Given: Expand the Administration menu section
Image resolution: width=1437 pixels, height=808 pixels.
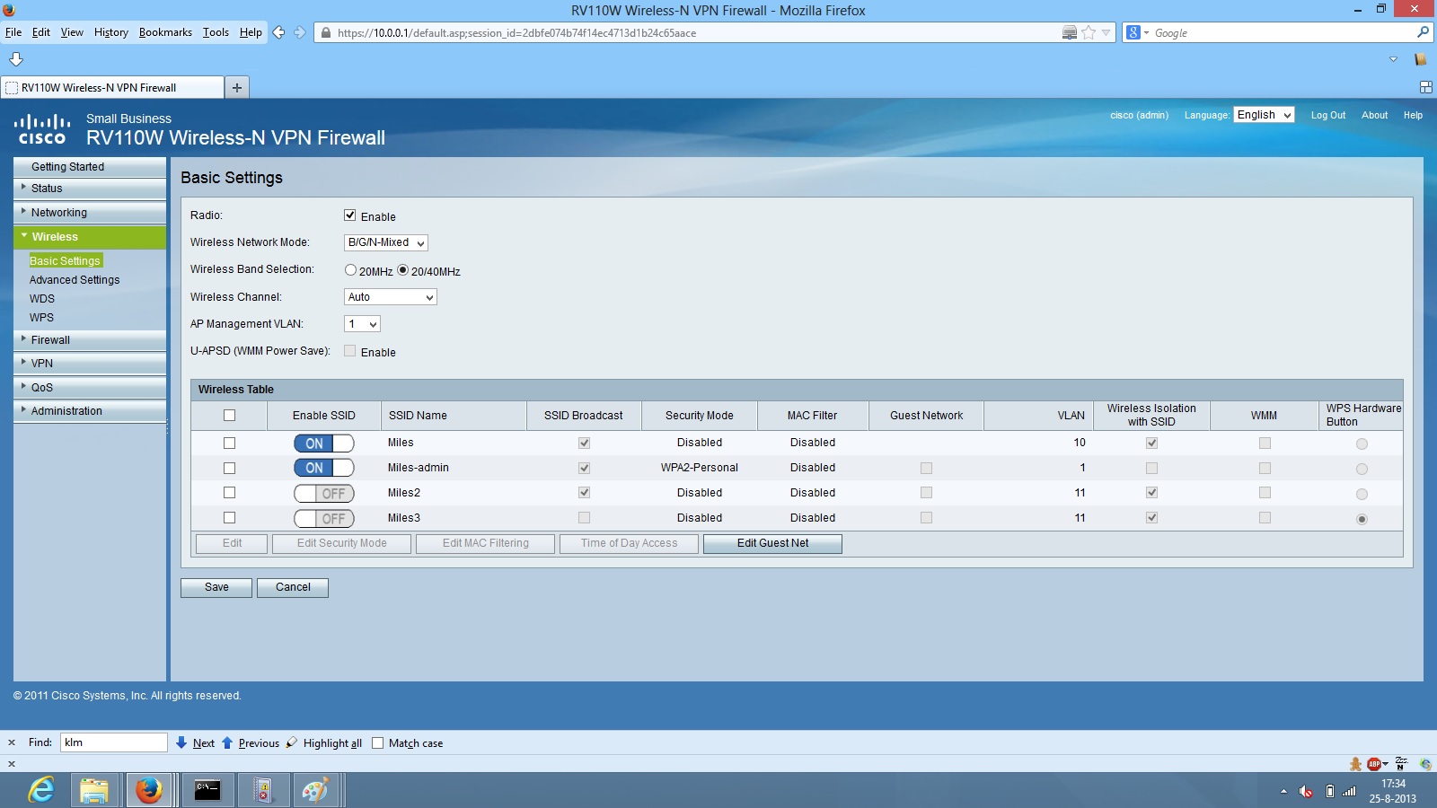Looking at the screenshot, I should click(x=90, y=411).
